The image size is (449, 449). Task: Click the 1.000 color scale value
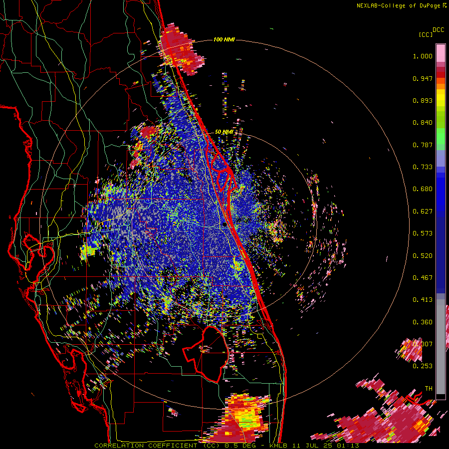point(423,56)
